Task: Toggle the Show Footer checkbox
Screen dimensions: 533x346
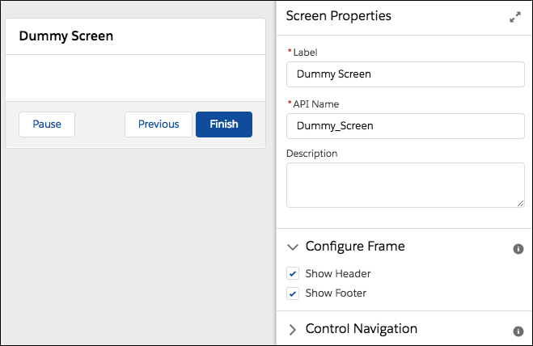Action: pos(293,293)
